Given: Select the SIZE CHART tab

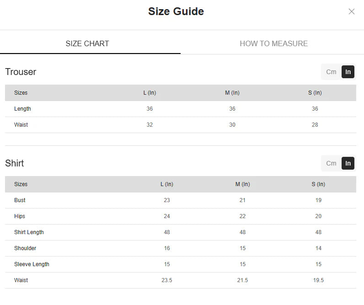Looking at the screenshot, I should pos(87,43).
